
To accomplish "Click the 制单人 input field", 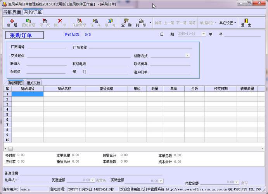I will pyautogui.click(x=35, y=180).
